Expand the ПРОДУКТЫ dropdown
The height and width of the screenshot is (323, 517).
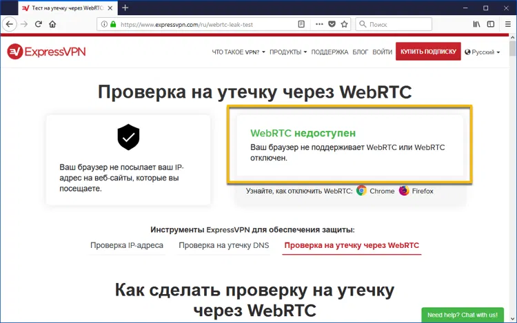click(288, 52)
